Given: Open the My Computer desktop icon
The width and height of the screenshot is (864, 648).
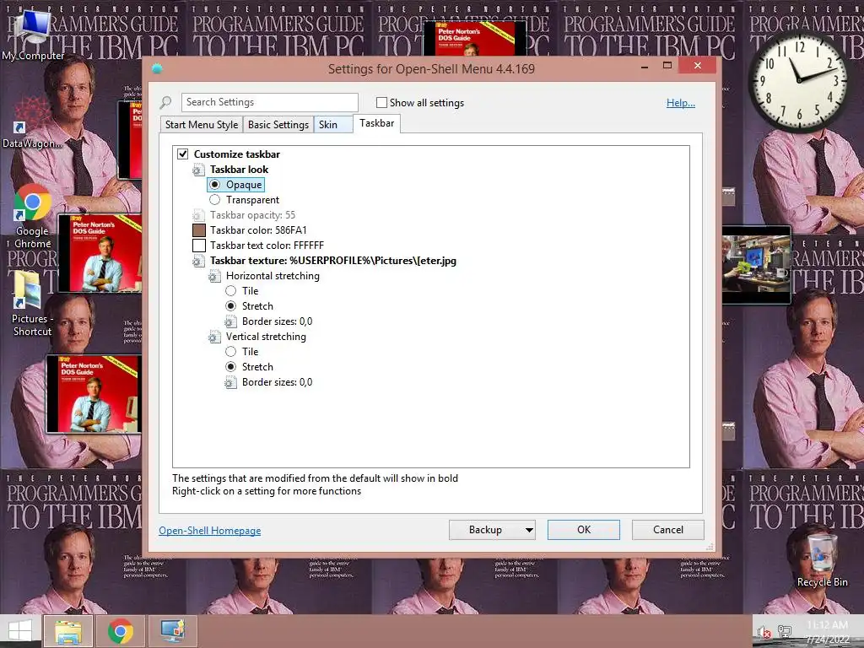Looking at the screenshot, I should pyautogui.click(x=32, y=34).
